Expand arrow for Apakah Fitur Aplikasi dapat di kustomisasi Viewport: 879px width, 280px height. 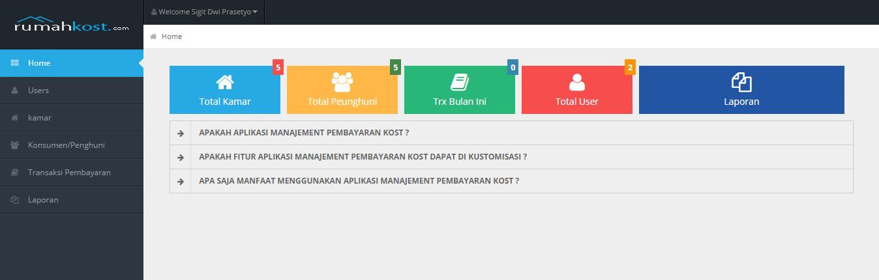coord(180,157)
